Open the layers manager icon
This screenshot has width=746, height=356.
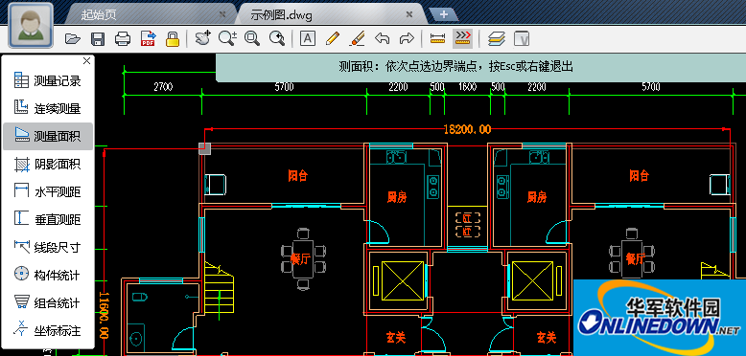497,38
